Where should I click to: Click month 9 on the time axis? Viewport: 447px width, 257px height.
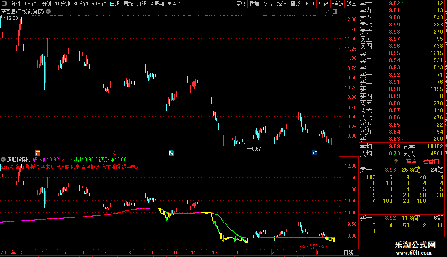pyautogui.click(x=152, y=252)
